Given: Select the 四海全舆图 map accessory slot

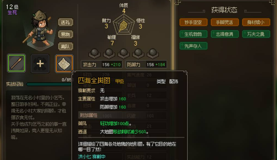Looking at the screenshot, I should [64, 64].
